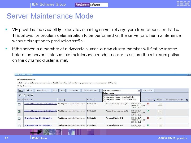The height and width of the screenshot is (143, 191).
Task: Sort the table by Name column icon
Action: 31,100
